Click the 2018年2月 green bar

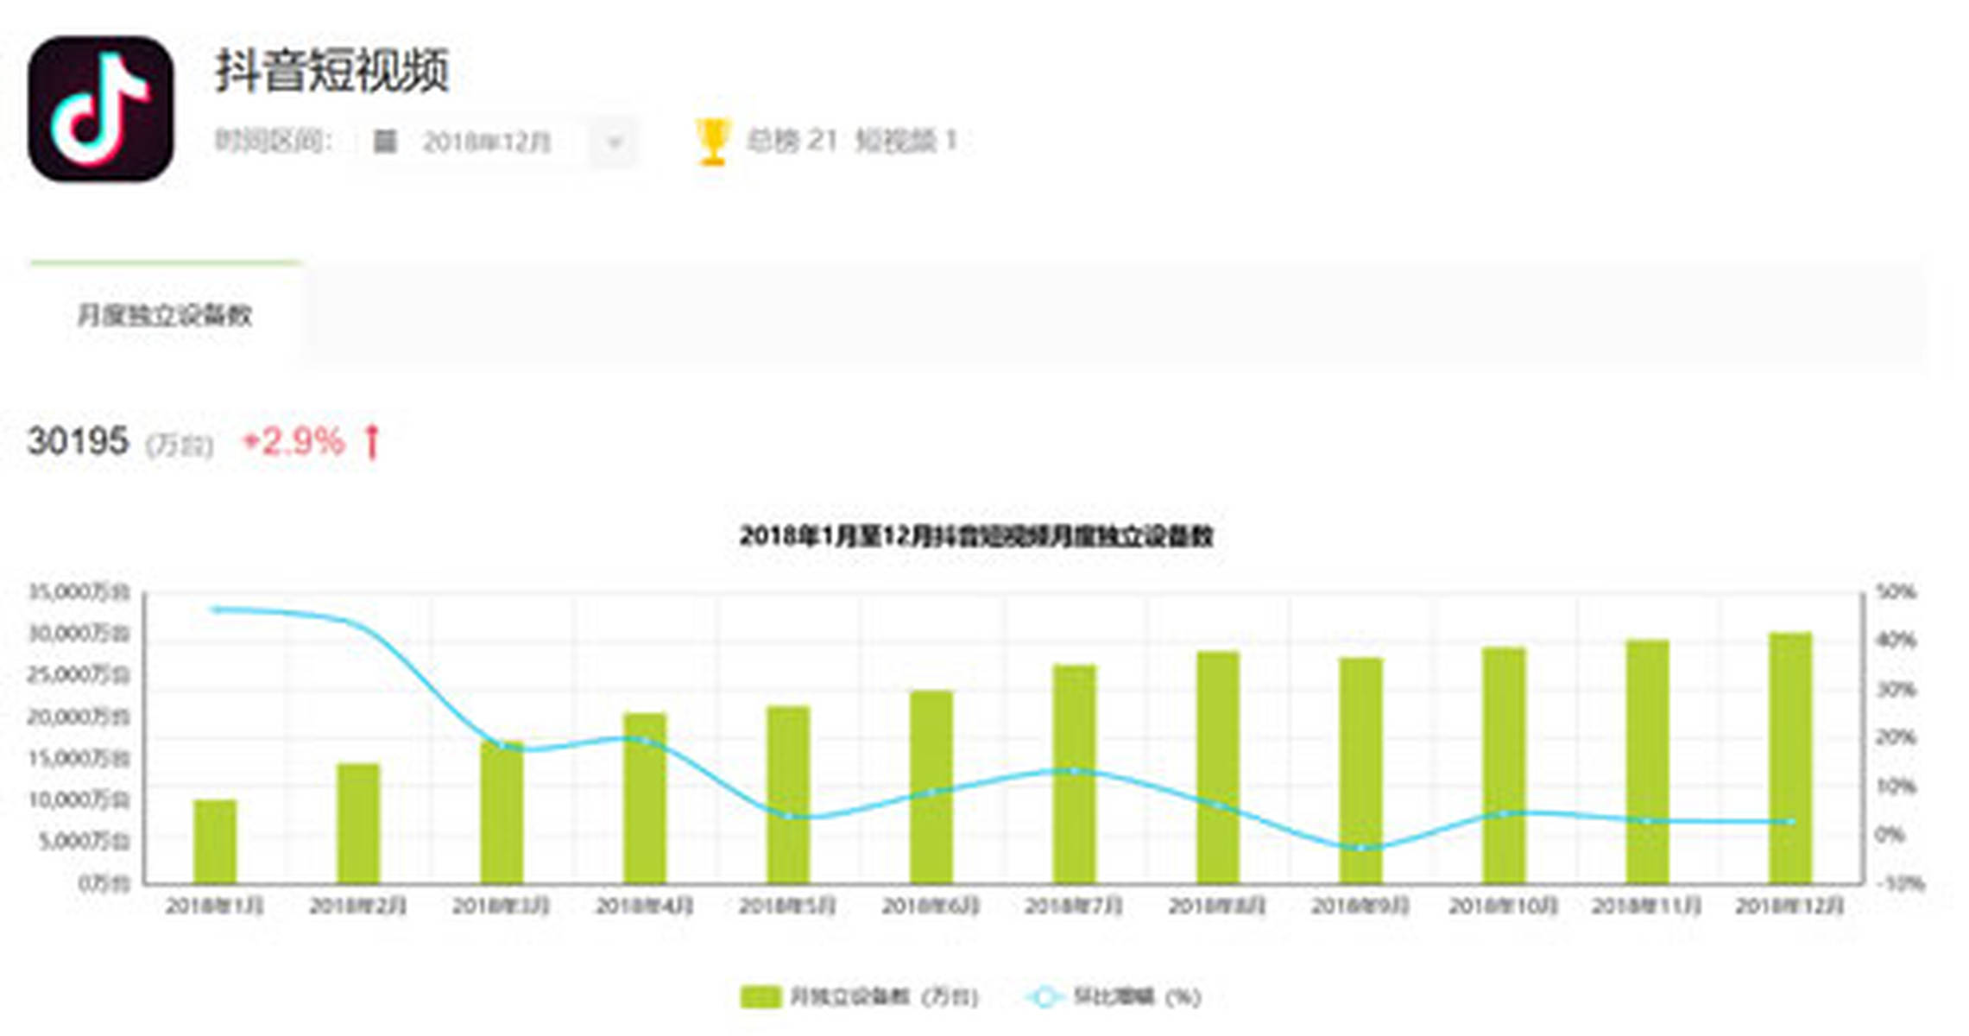click(x=358, y=824)
